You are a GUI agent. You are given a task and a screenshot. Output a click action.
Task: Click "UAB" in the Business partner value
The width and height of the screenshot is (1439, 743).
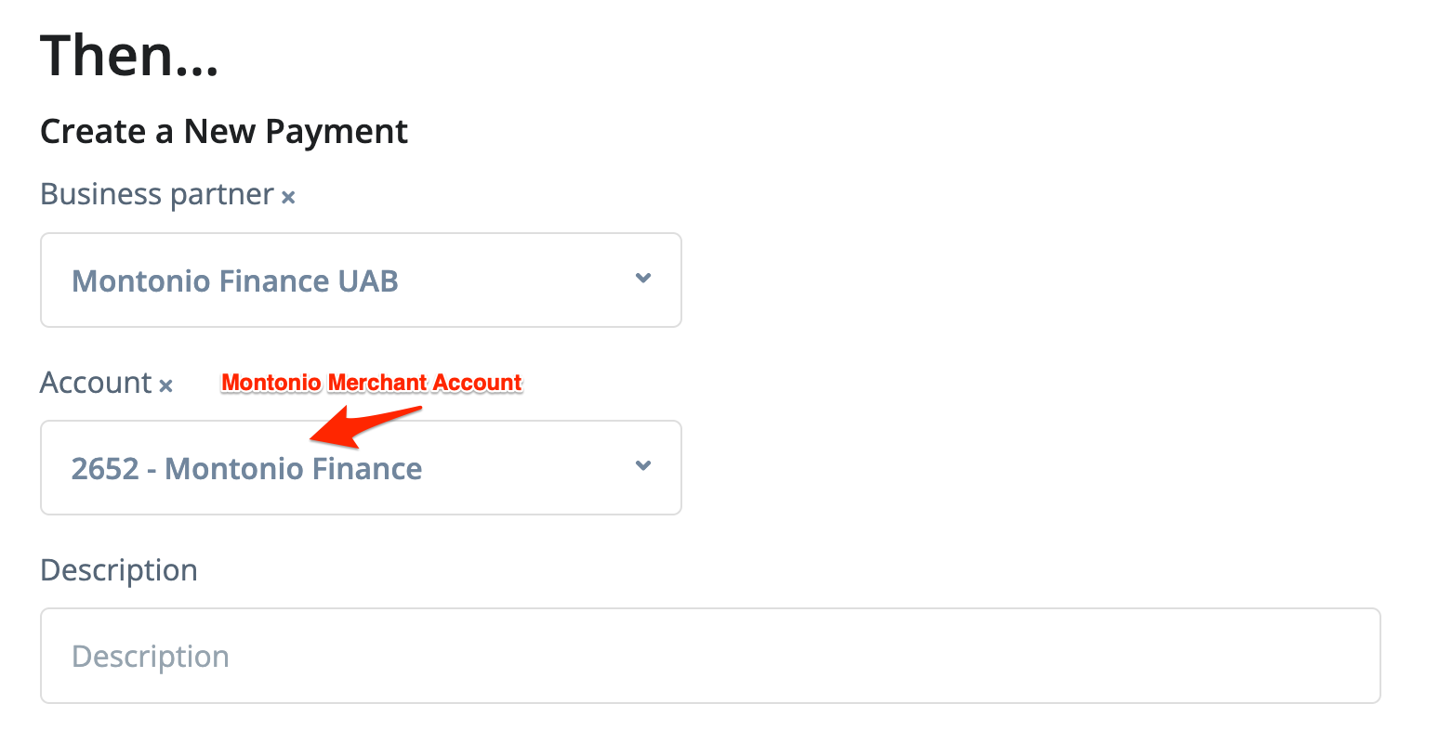click(369, 280)
